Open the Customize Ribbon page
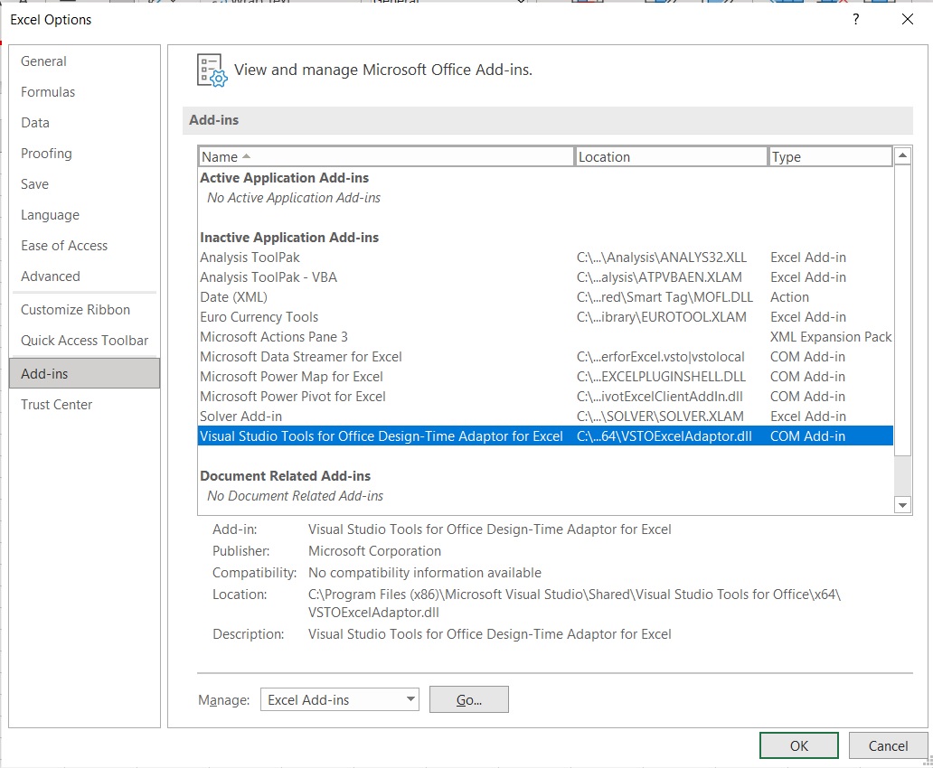 click(x=75, y=309)
